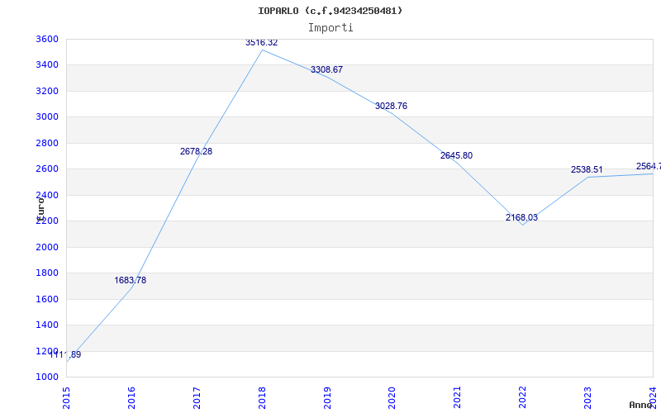Click the data label 3028.76

click(391, 106)
